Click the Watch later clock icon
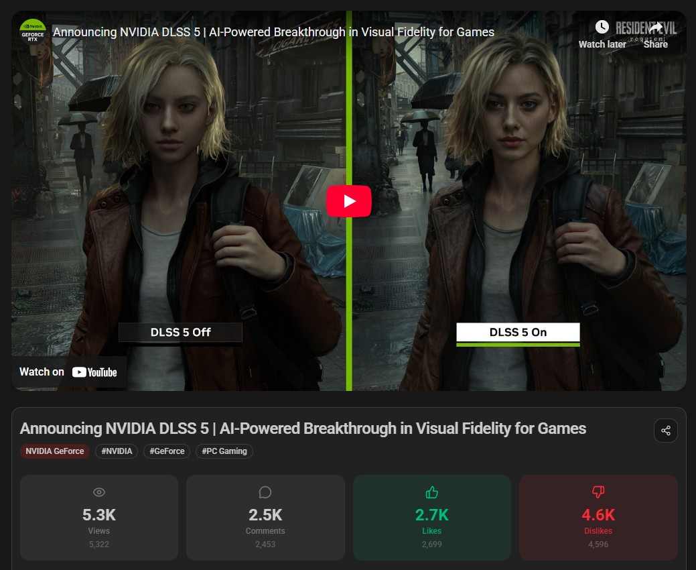This screenshot has width=696, height=570. tap(602, 27)
